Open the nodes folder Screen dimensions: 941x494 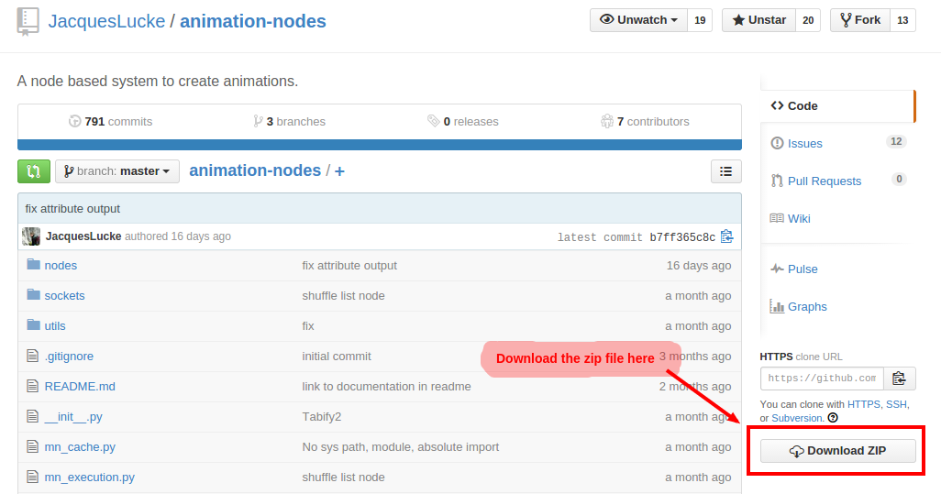pyautogui.click(x=61, y=266)
